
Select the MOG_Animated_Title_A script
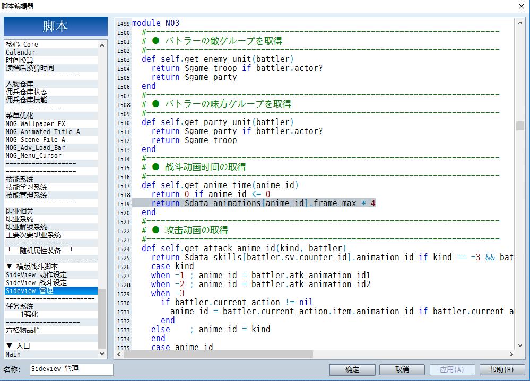(51, 131)
